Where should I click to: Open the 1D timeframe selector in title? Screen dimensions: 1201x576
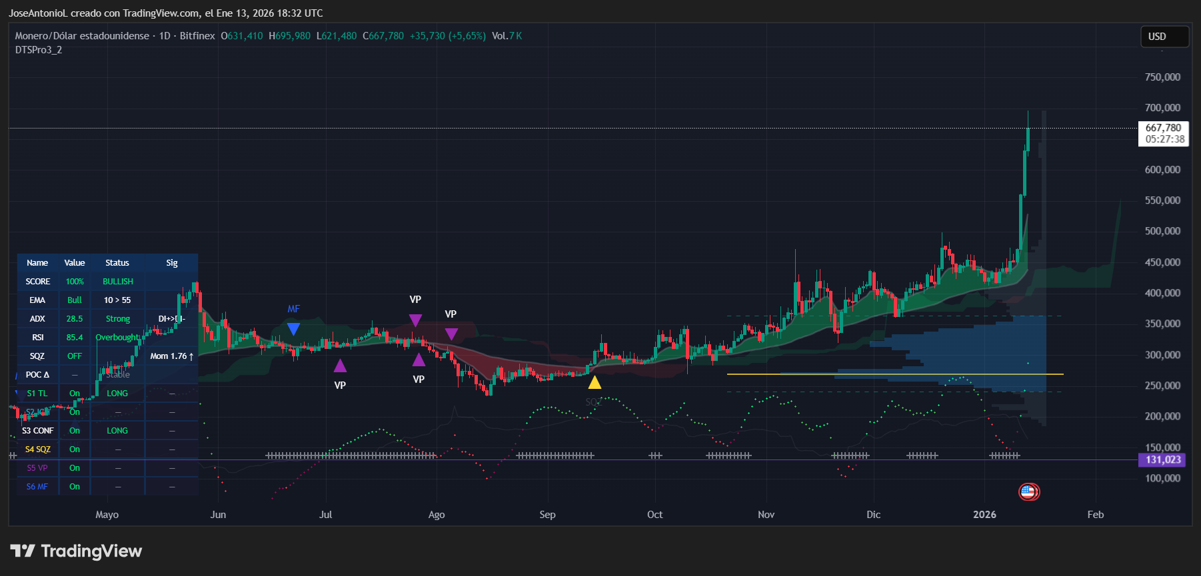click(165, 36)
